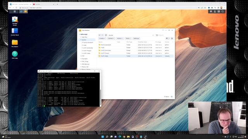This screenshot has width=248, height=139.
Task: Open the browser profile avatar
Action: 221,8
